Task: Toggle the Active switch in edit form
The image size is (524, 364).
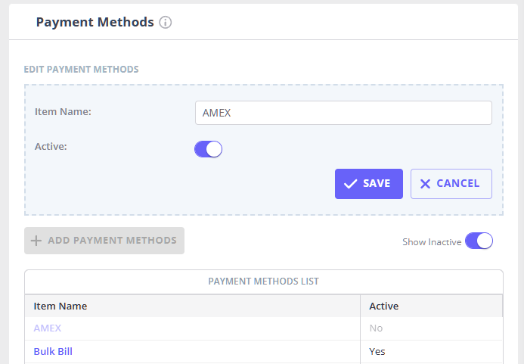Action: coord(208,149)
